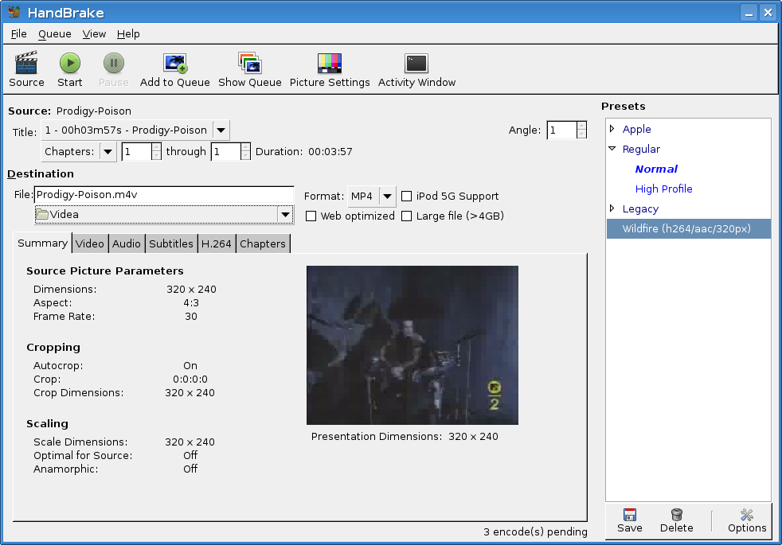Image resolution: width=782 pixels, height=545 pixels.
Task: Open the Title dropdown arrow
Action: [x=221, y=130]
